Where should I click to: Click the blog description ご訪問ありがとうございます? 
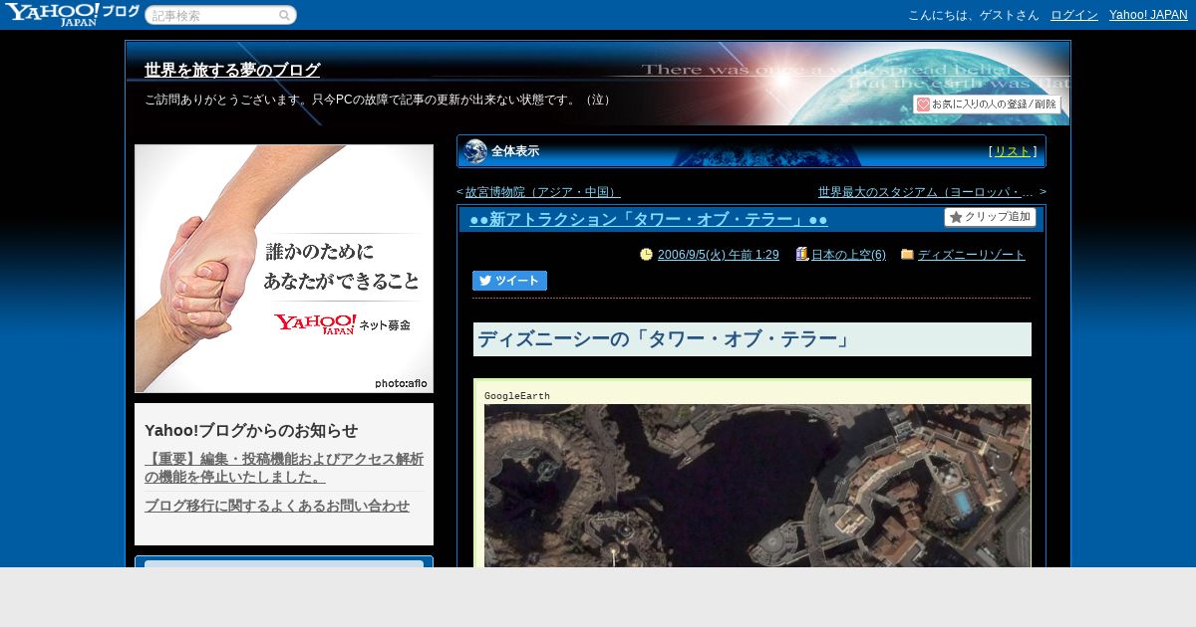pos(380,100)
